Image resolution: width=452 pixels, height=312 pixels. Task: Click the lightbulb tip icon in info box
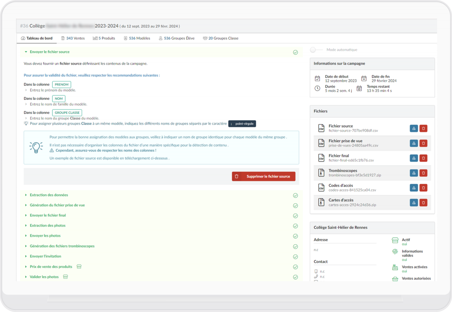point(36,147)
